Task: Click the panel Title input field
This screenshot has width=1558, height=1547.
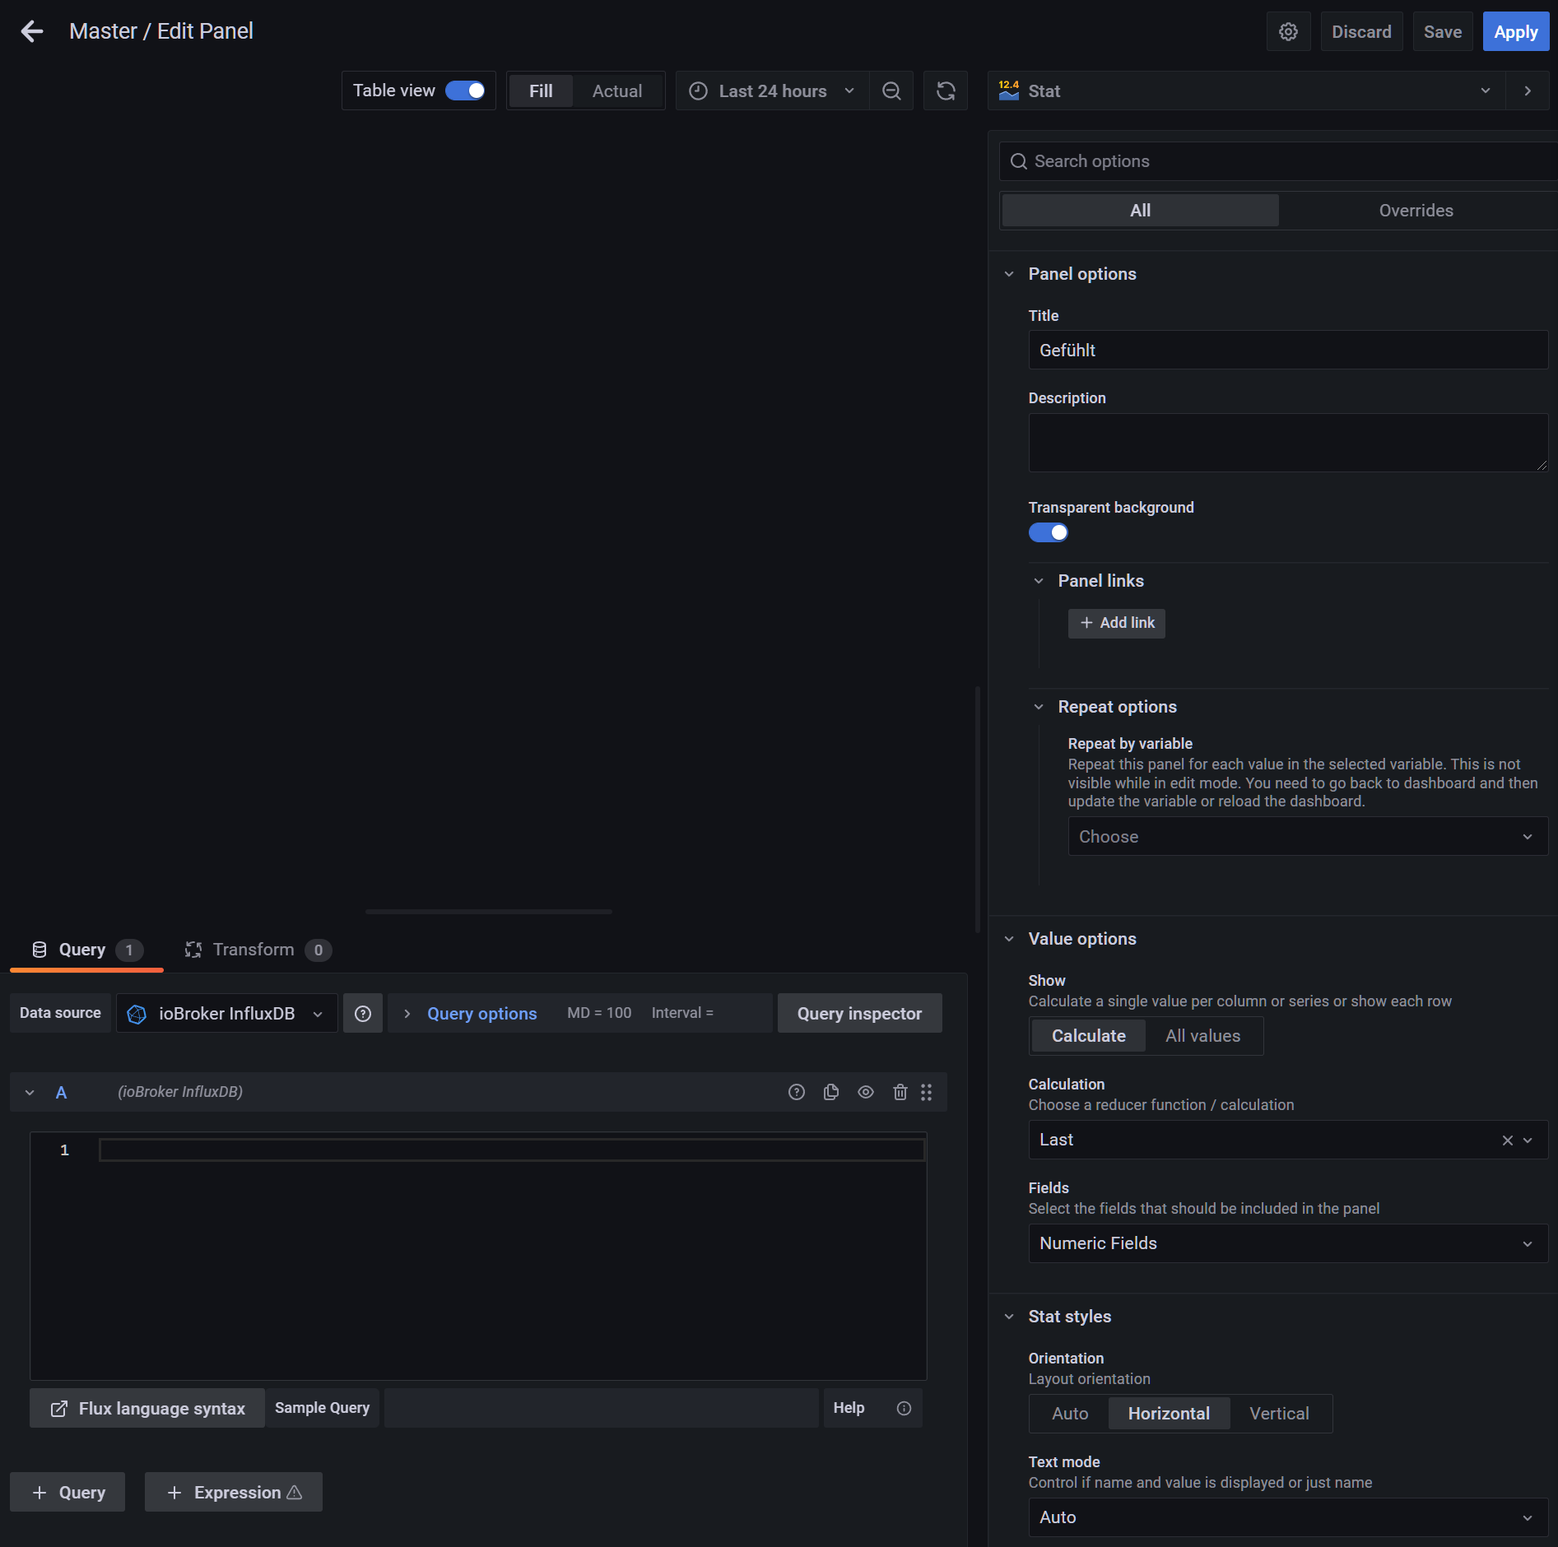Action: tap(1288, 351)
